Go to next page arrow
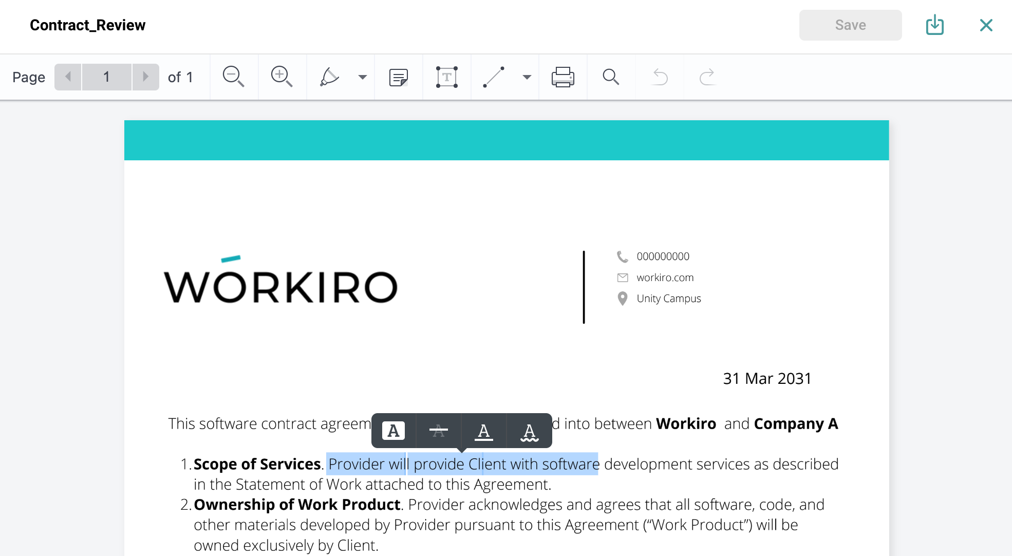The height and width of the screenshot is (556, 1012). [145, 77]
